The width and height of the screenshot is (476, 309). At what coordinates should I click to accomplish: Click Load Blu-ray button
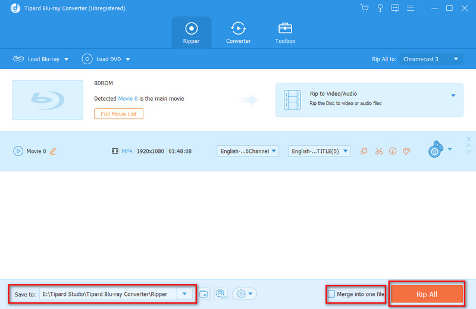pos(36,59)
